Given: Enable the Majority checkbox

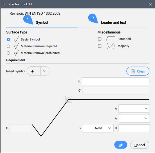Looking at the screenshot, I should coord(100,46).
